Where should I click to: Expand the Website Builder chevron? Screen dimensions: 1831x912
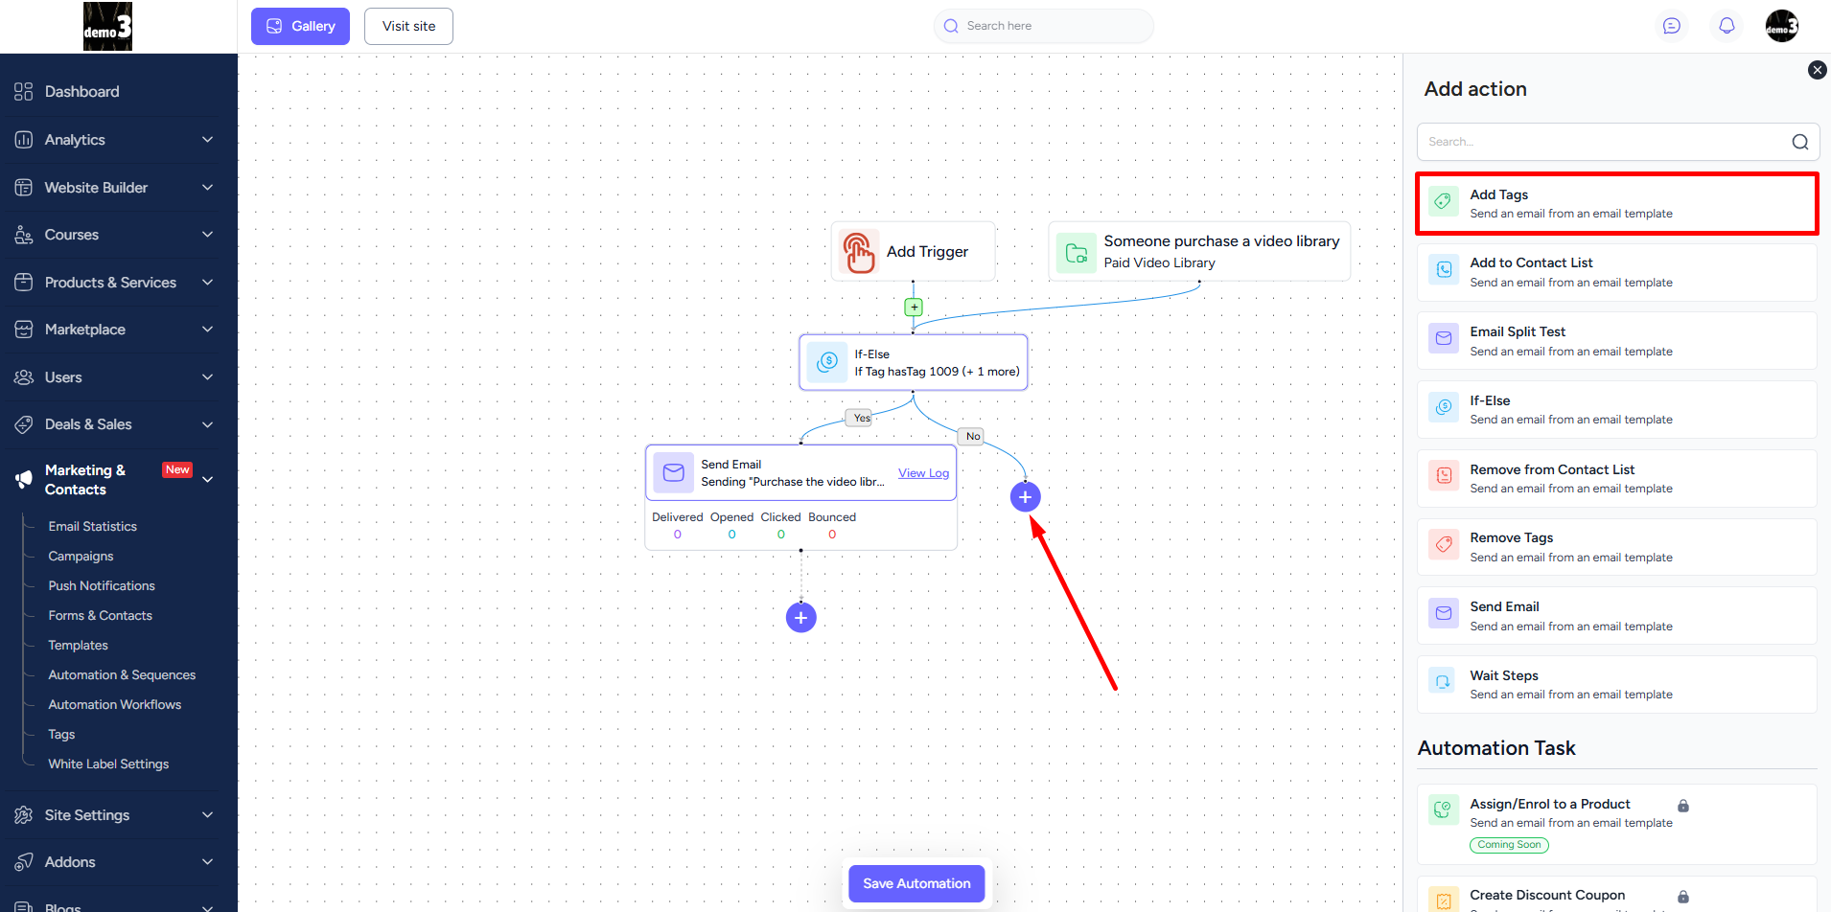[207, 188]
